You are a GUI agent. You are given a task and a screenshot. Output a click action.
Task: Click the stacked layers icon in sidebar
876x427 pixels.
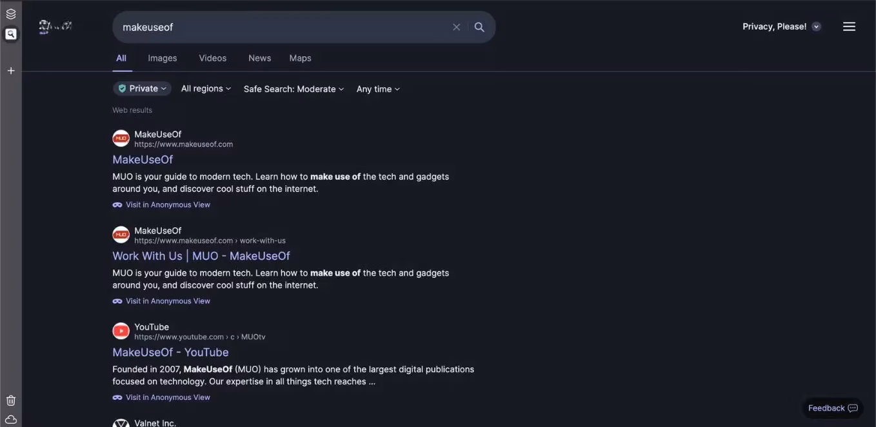[x=11, y=14]
